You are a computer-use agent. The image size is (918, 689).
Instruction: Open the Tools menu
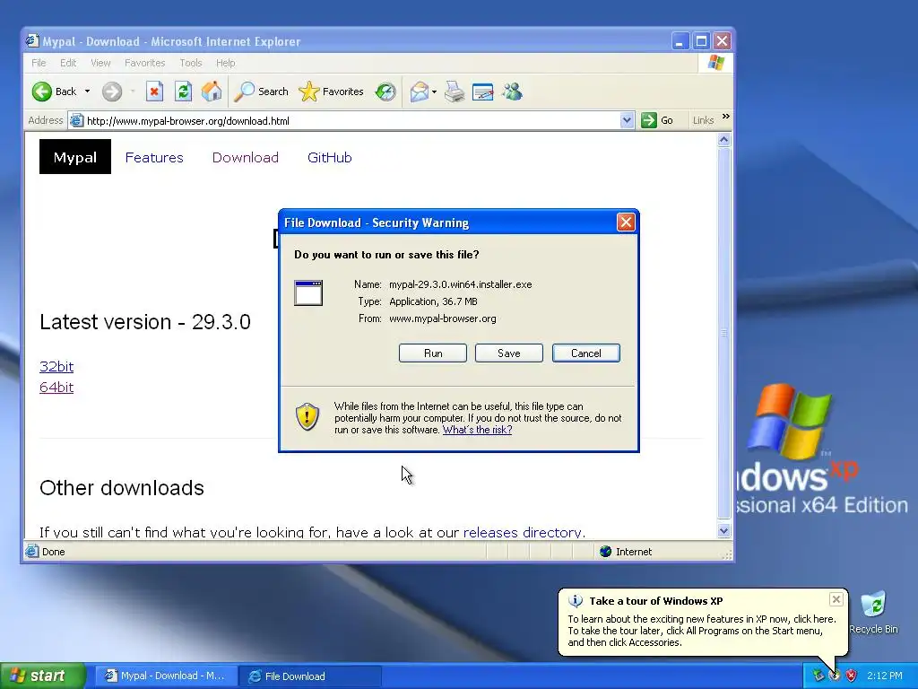(190, 63)
